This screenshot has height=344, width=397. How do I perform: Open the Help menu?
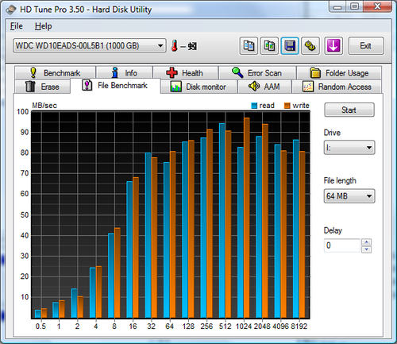44,26
